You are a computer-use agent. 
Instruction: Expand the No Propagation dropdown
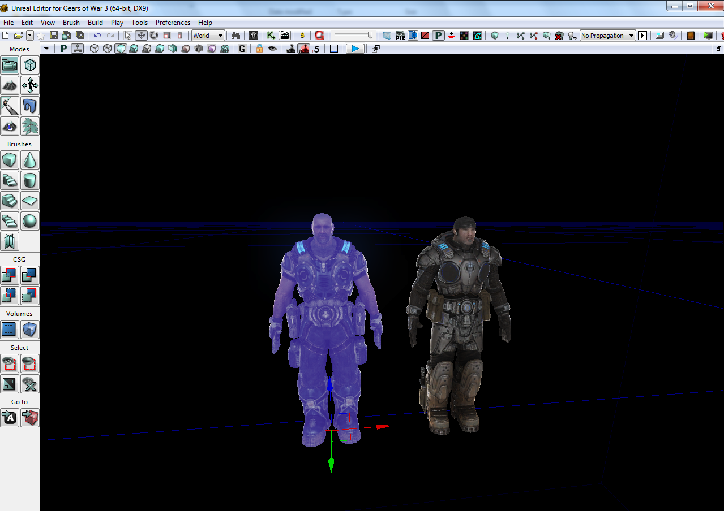tap(607, 36)
